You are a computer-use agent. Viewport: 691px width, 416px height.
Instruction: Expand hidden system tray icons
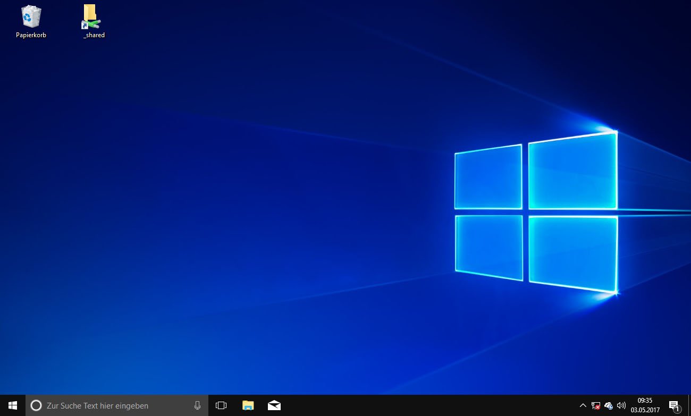tap(583, 405)
